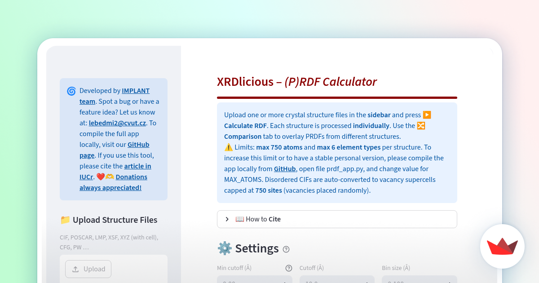This screenshot has width=539, height=283.
Task: Click the Upload Structure Files heading
Action: (x=115, y=220)
